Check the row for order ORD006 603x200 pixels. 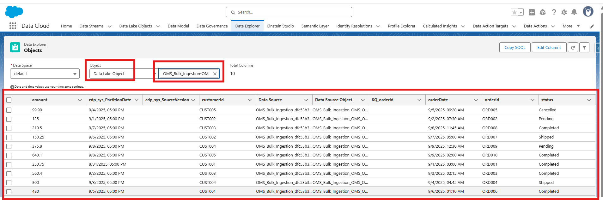[x=9, y=191]
